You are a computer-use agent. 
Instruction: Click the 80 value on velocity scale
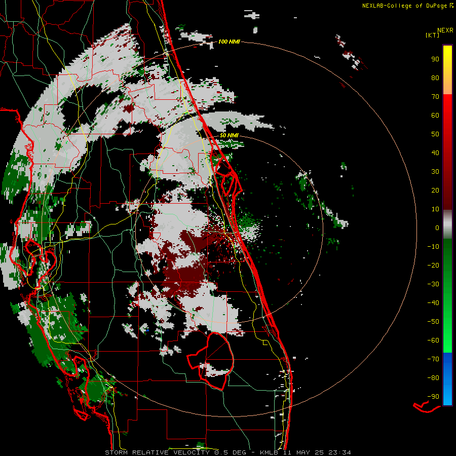(x=435, y=78)
